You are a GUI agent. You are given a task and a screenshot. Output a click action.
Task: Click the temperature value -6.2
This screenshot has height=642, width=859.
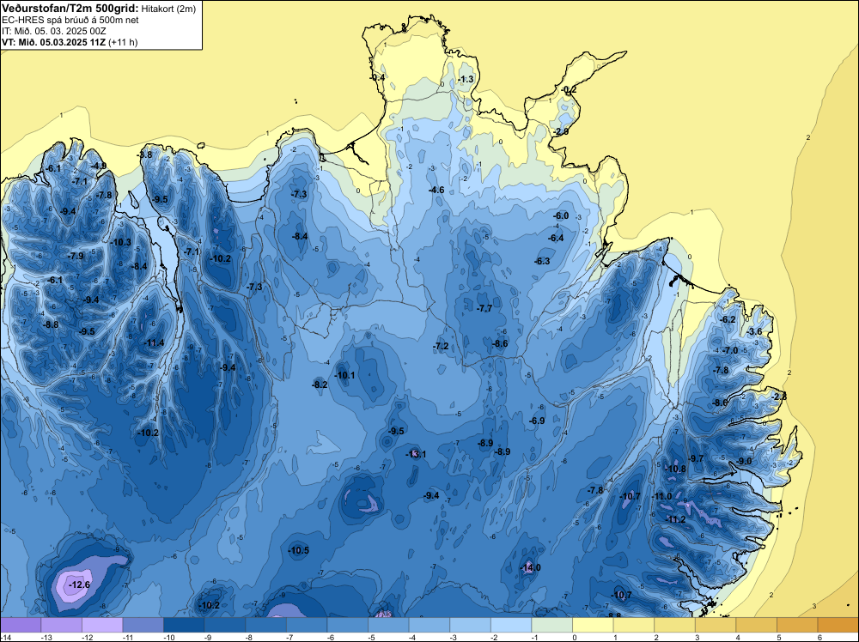[x=728, y=319]
